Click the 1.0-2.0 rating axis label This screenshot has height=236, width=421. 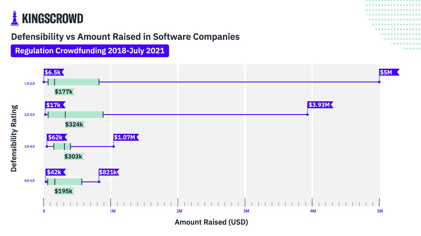click(x=29, y=83)
